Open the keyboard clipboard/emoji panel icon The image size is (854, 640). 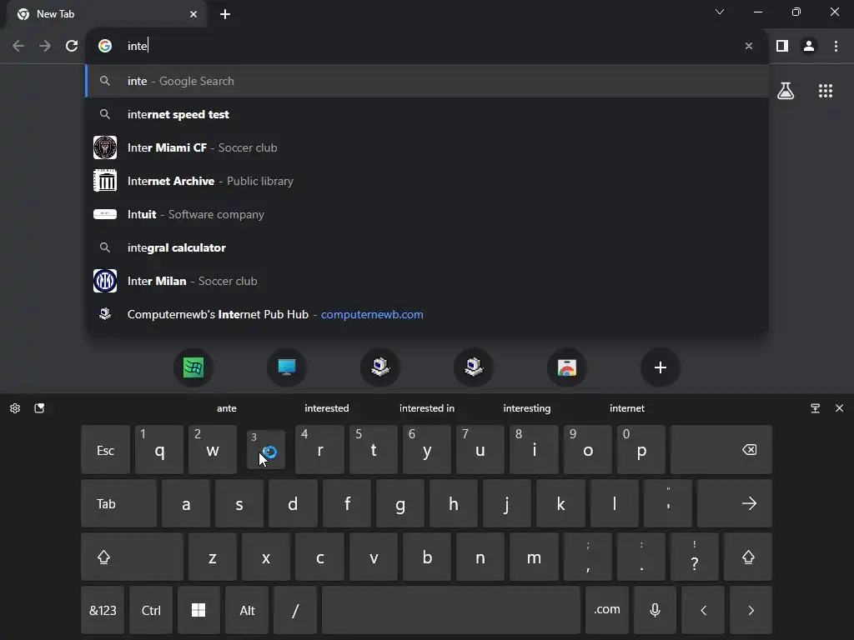[x=39, y=408]
